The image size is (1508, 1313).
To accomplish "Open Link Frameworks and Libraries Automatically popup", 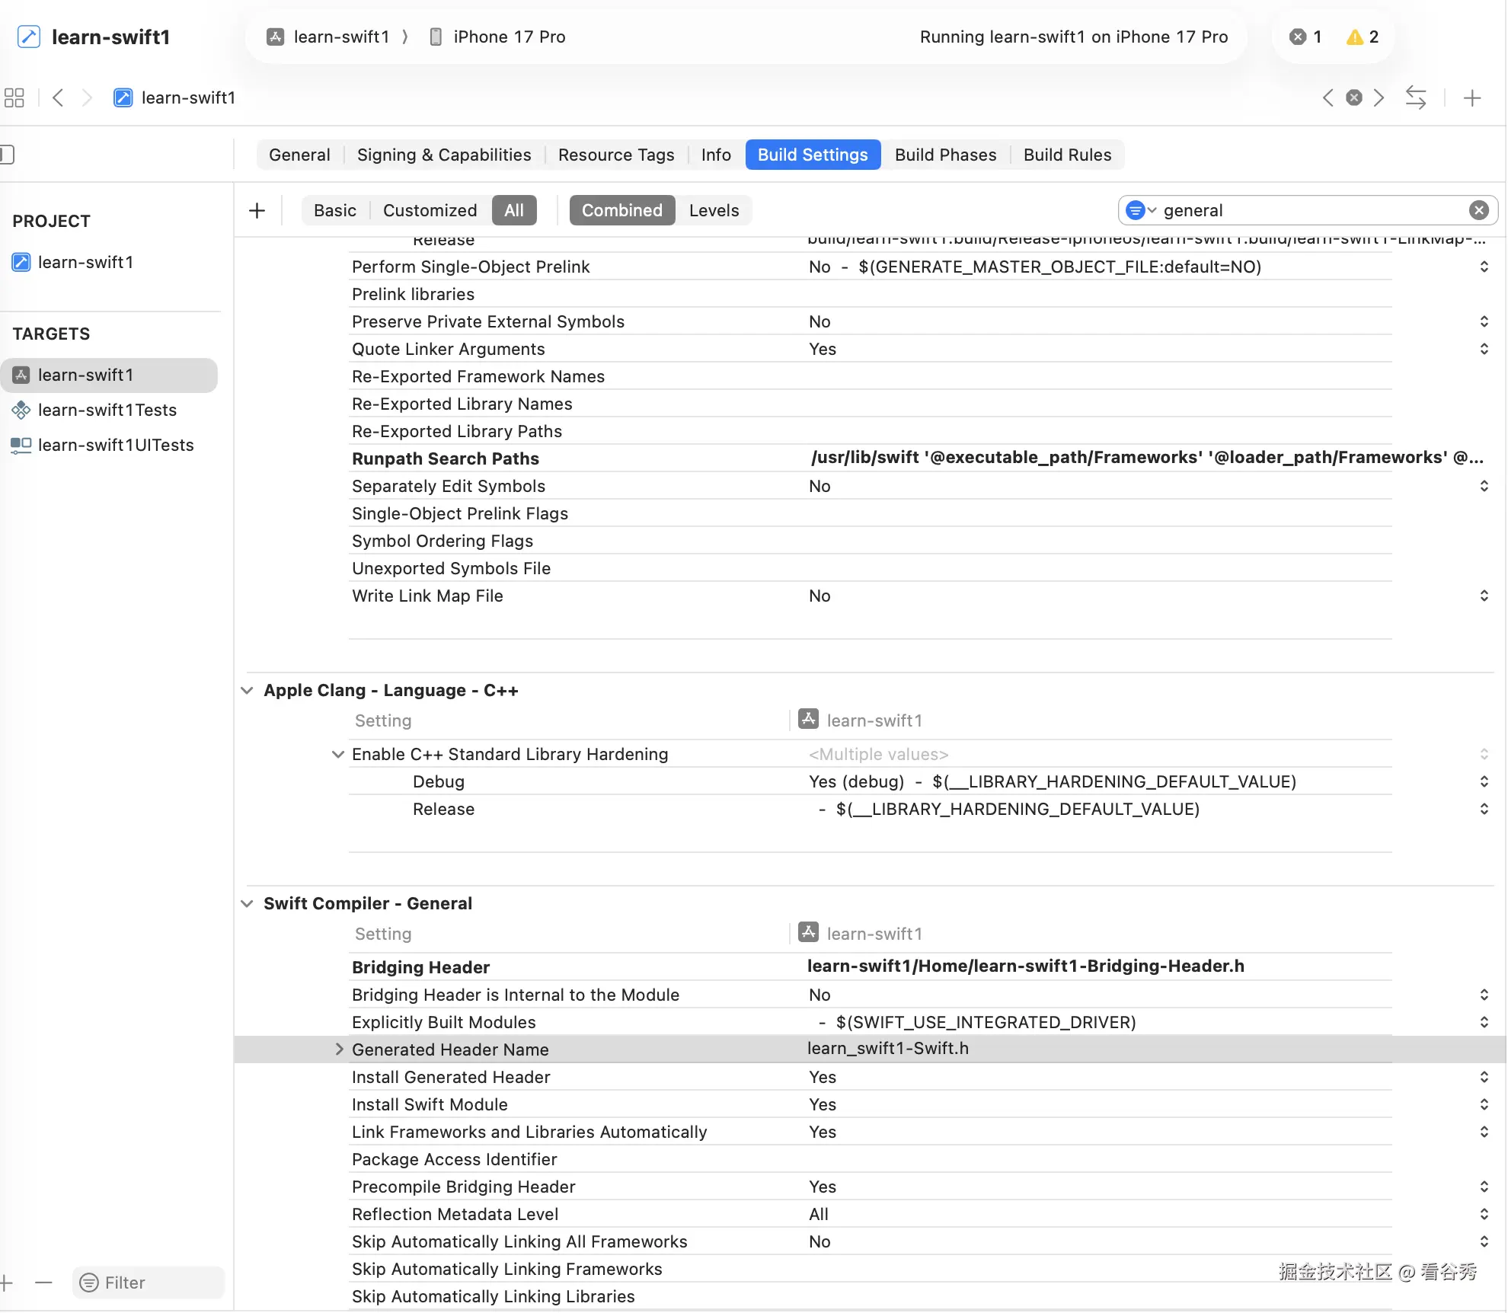I will [x=1484, y=1132].
